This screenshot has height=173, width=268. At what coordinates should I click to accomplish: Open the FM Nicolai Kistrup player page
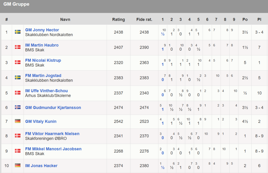click(43, 60)
